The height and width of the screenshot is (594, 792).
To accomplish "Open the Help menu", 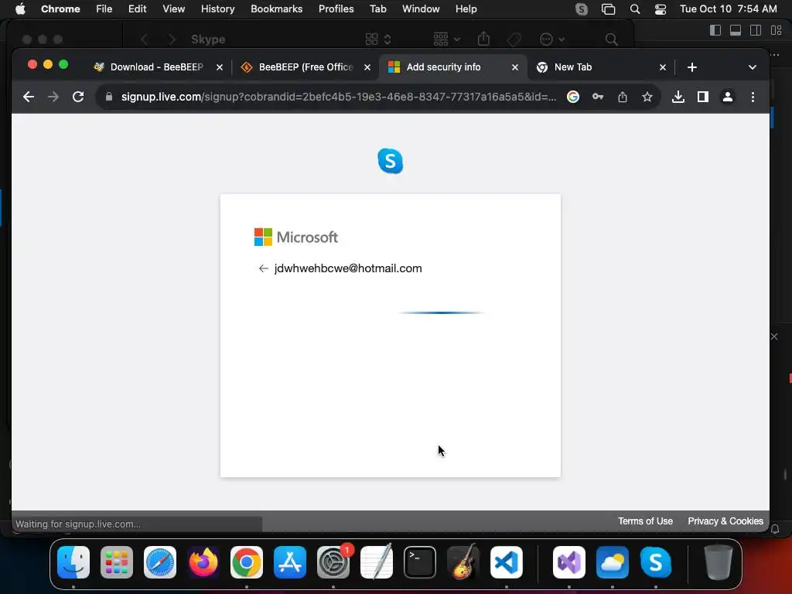I will pyautogui.click(x=466, y=9).
